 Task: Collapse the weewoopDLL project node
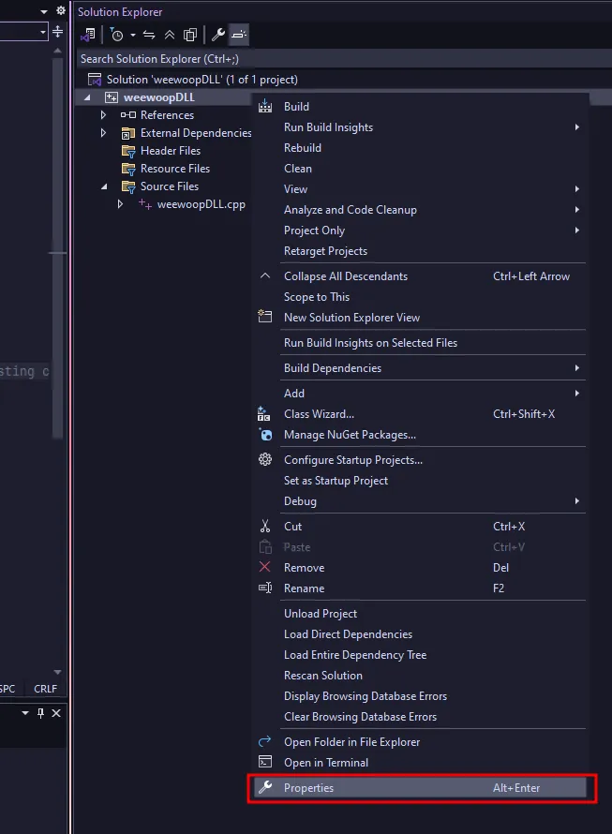point(87,97)
